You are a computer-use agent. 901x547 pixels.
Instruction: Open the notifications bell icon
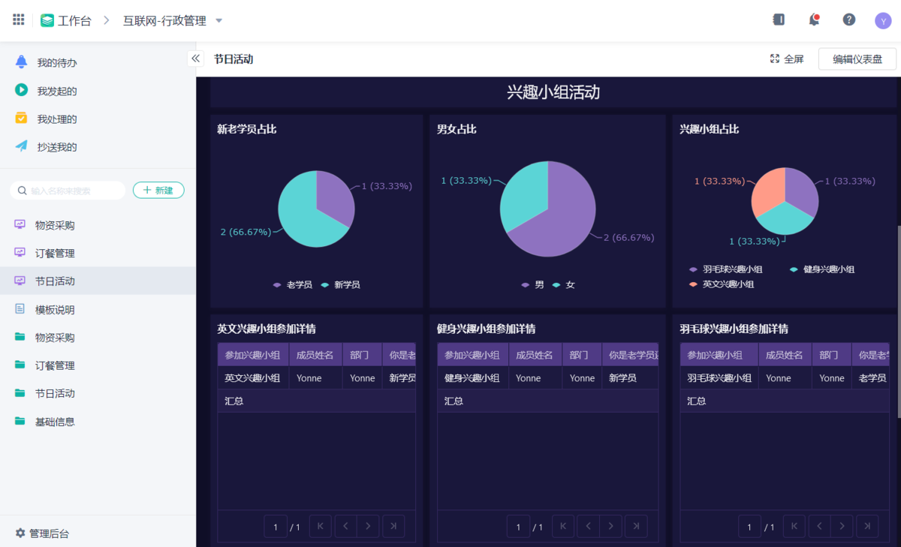pyautogui.click(x=814, y=20)
